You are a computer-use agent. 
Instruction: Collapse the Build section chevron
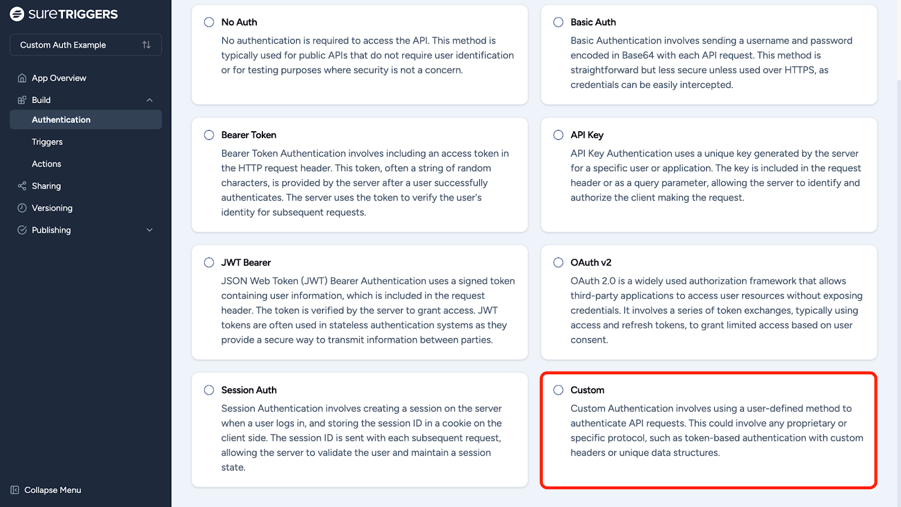(x=150, y=100)
